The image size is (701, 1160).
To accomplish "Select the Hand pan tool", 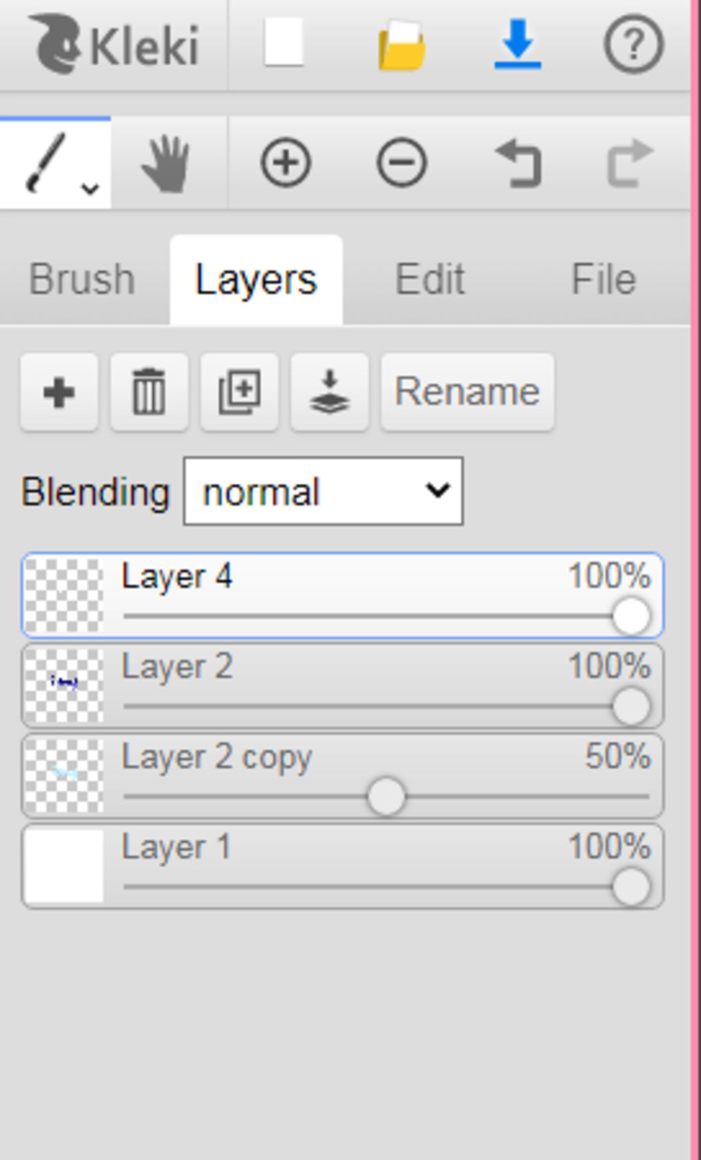I will [x=166, y=164].
